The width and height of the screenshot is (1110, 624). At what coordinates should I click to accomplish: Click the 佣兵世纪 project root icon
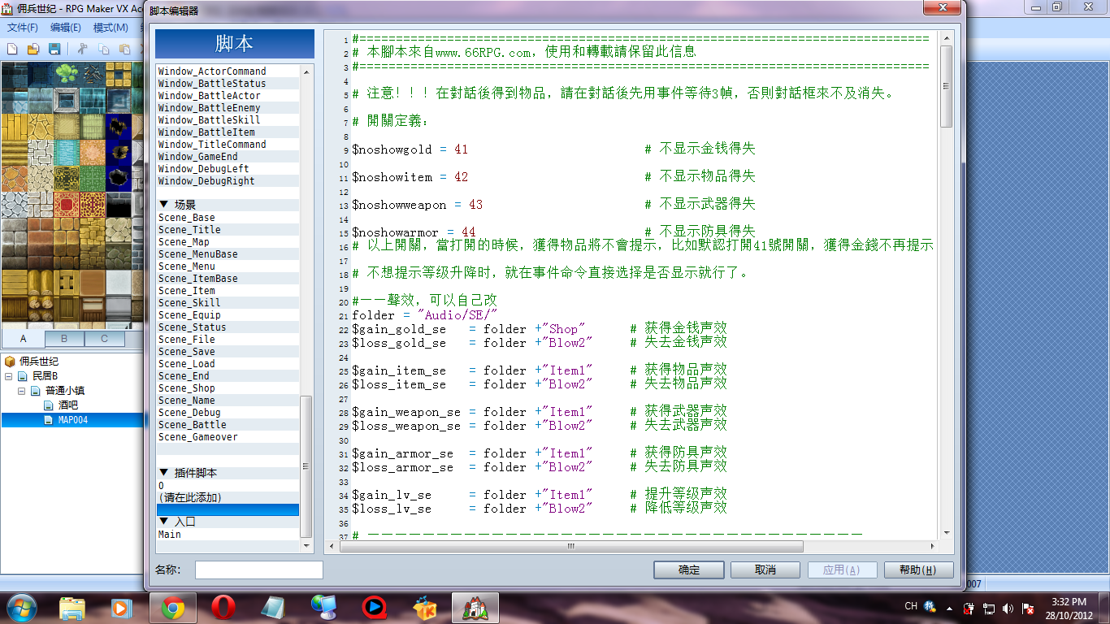(x=10, y=362)
